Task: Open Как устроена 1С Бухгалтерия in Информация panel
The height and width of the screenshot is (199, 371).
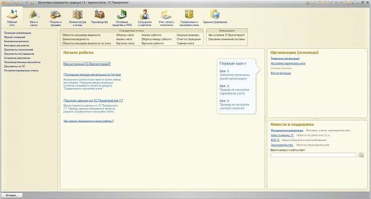Action: 227,35
